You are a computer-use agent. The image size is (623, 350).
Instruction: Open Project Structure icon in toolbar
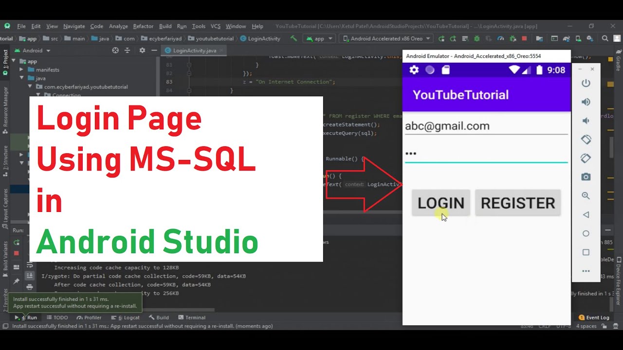tap(539, 38)
